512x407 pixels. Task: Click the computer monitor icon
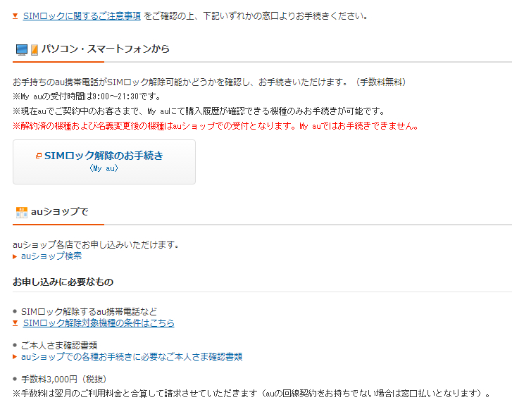[22, 49]
